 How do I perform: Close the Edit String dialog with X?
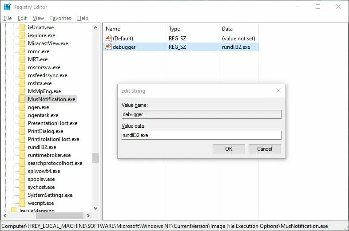279,90
